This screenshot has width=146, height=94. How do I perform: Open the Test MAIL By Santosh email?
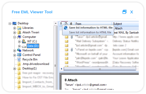pos(126,33)
